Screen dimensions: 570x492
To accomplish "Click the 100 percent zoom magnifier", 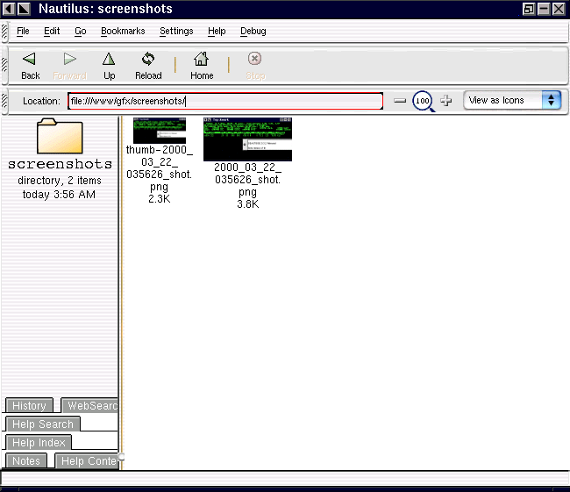I will tap(423, 101).
